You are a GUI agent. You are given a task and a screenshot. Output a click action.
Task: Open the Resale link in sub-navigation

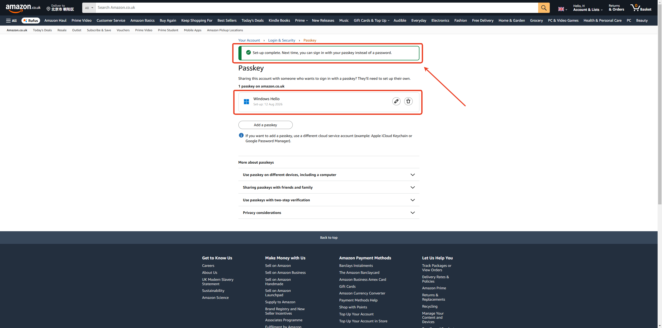point(62,30)
